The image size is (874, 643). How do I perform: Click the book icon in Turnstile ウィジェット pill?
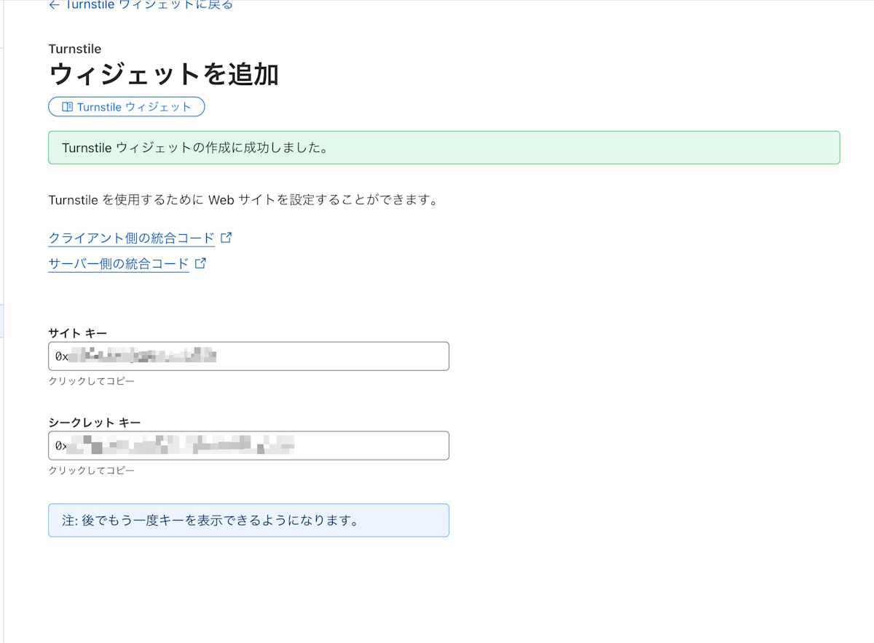pyautogui.click(x=67, y=107)
